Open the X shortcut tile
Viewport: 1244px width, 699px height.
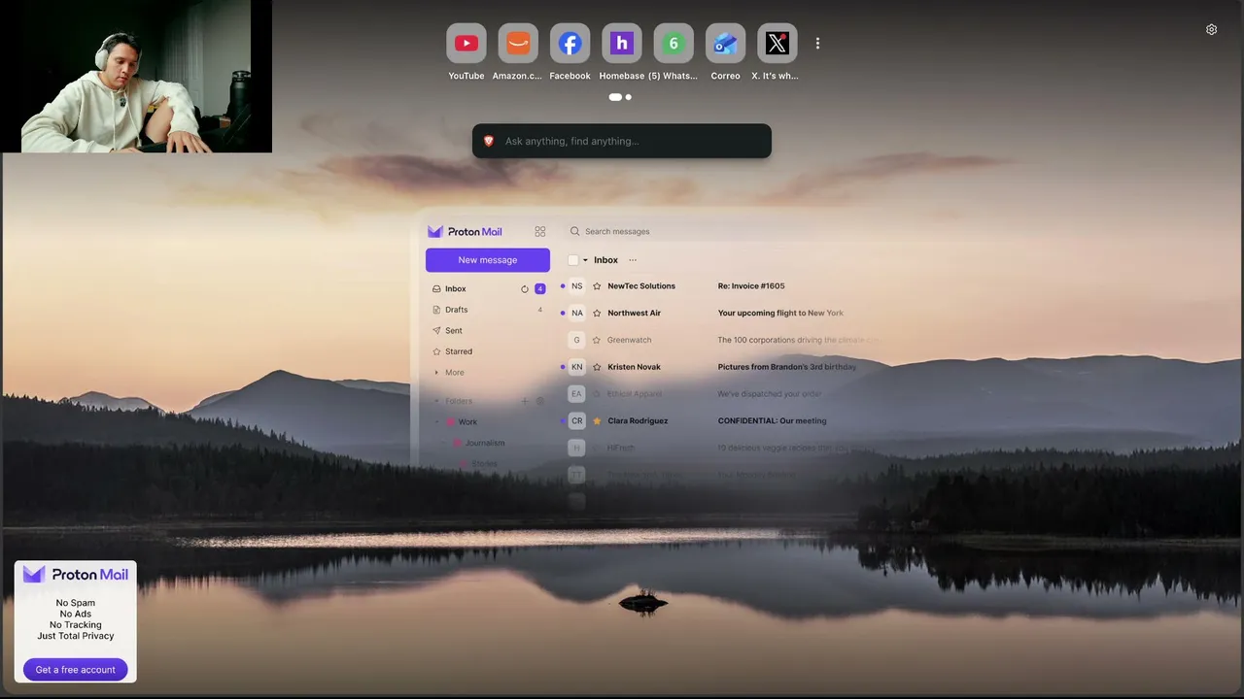777,44
